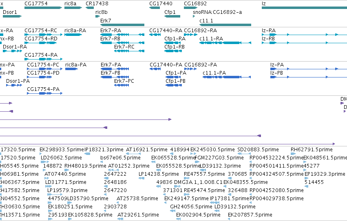Click protein lz-PA
The height and width of the screenshot is (221, 347).
[309, 69]
